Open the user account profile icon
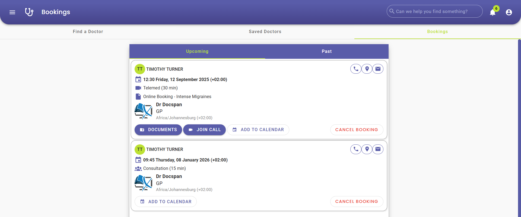The height and width of the screenshot is (217, 521). [509, 12]
